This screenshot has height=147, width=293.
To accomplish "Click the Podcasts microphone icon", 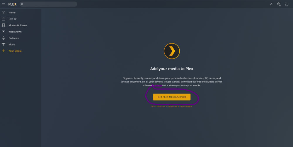I will pos(4,38).
